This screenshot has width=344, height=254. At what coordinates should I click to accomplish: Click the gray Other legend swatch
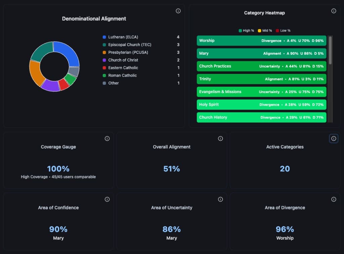point(104,83)
